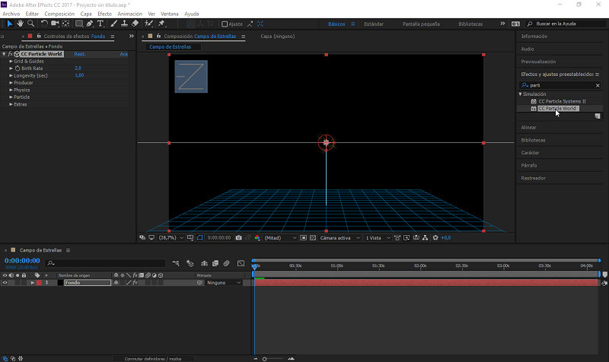Toggle fx switch on CC Particle World effect
Screen dimensions: 609x362
click(11, 54)
